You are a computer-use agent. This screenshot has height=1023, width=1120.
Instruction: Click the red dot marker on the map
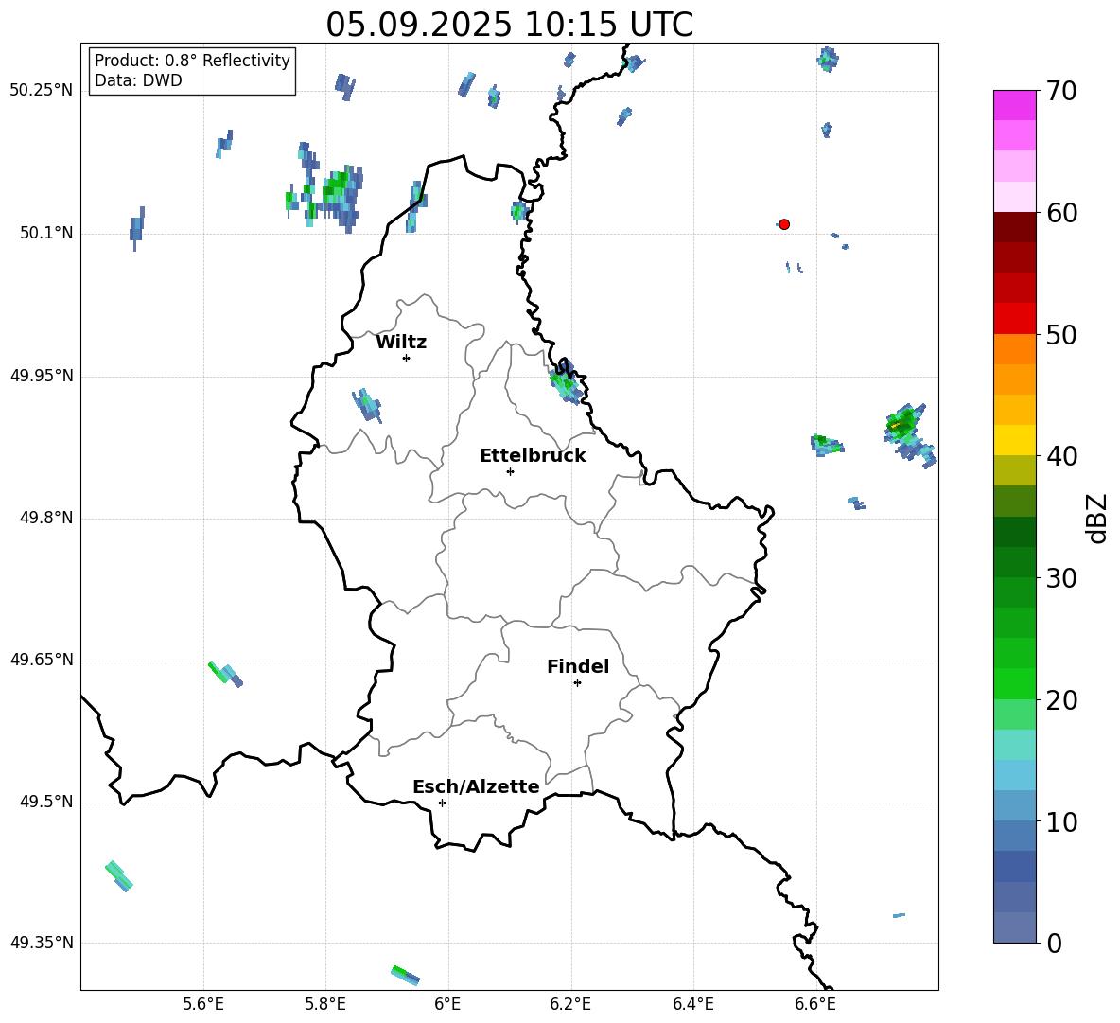pyautogui.click(x=783, y=224)
